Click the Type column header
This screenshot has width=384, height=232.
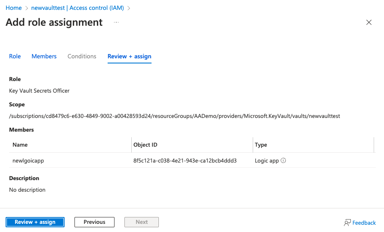pos(261,145)
